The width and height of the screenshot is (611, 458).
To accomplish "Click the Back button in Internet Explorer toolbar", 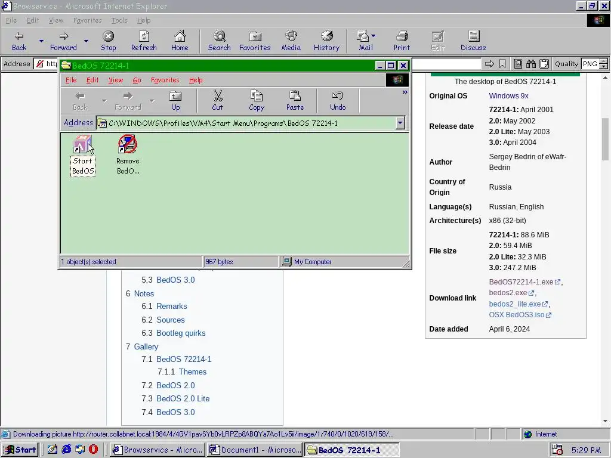I will [19, 41].
